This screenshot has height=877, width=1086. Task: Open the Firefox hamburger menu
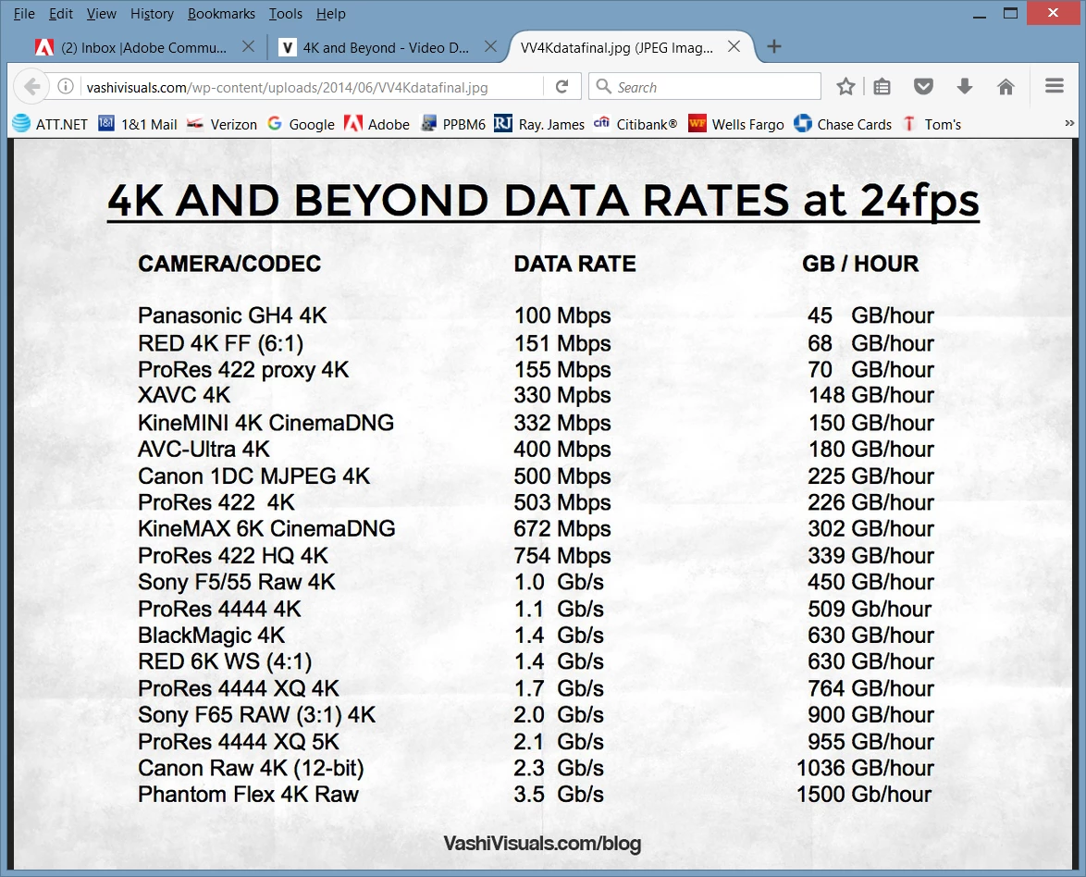coord(1055,86)
